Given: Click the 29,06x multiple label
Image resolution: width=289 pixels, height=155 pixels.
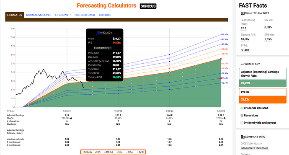Looking at the screenshot, I should [x=225, y=49].
